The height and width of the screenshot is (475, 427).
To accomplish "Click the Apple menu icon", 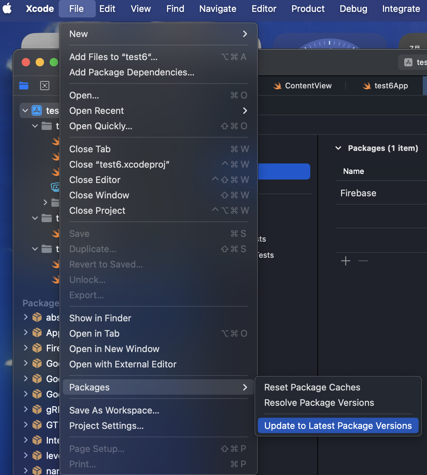I will click(x=8, y=8).
